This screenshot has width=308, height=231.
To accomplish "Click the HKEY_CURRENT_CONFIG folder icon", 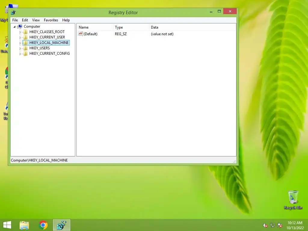I will [25, 54].
